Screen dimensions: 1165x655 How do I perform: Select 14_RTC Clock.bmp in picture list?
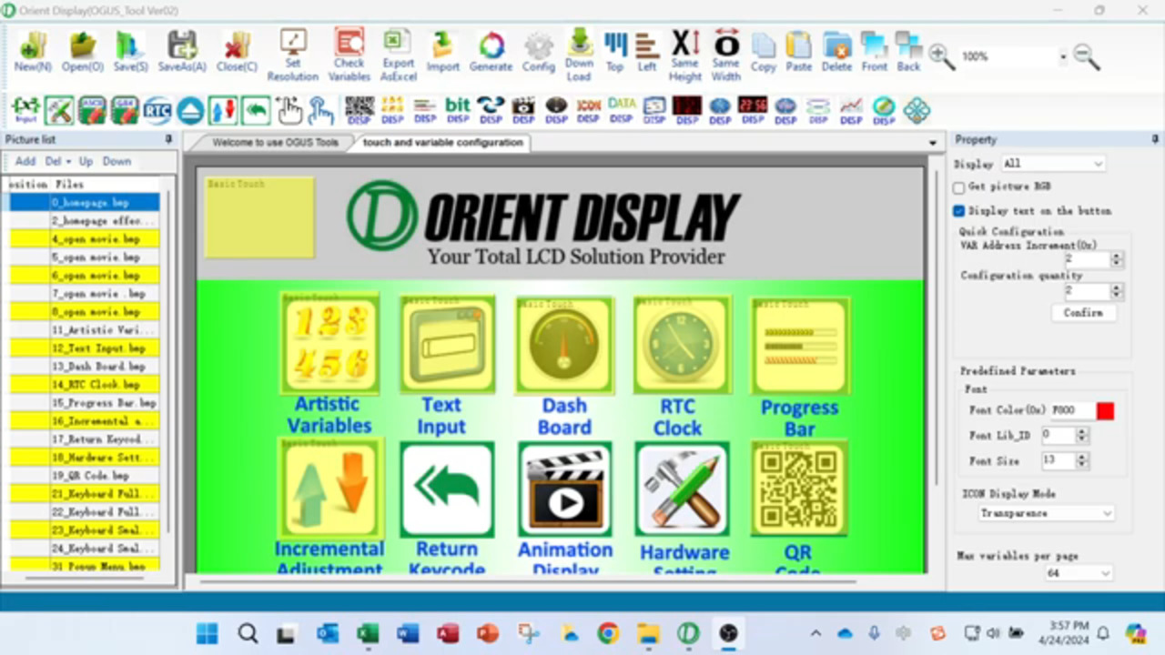pos(84,384)
